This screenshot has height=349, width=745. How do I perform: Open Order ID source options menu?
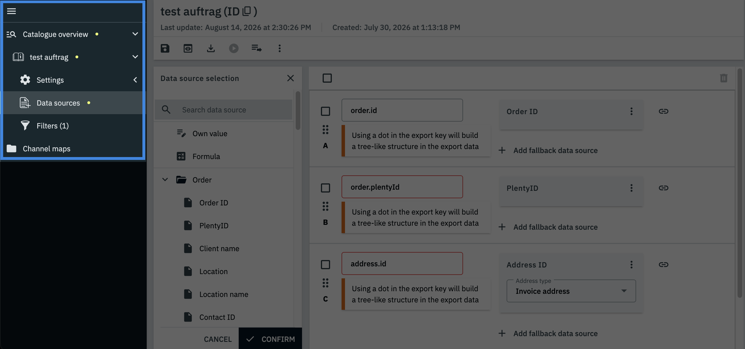631,112
